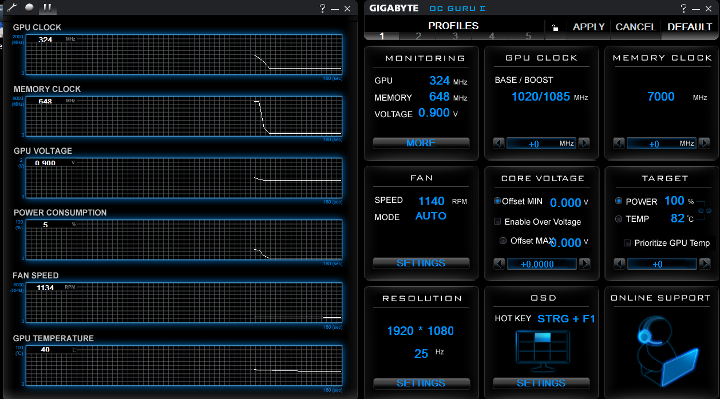Enable the Over Voltage checkbox
Viewport: 720px width, 399px height.
pos(497,222)
